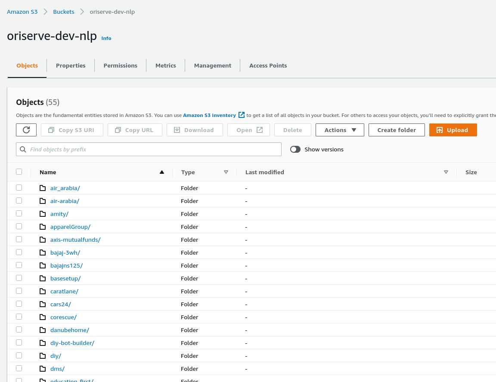Click the folder icon next to danubehome/

43,330
